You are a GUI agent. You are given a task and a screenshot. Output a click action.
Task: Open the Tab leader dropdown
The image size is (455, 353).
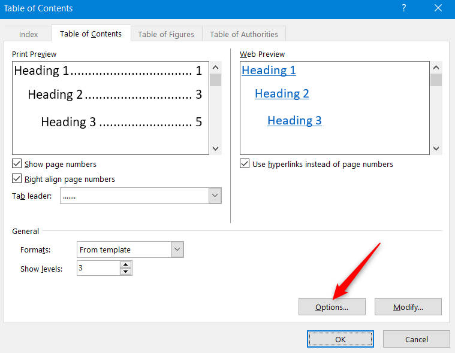coord(215,196)
